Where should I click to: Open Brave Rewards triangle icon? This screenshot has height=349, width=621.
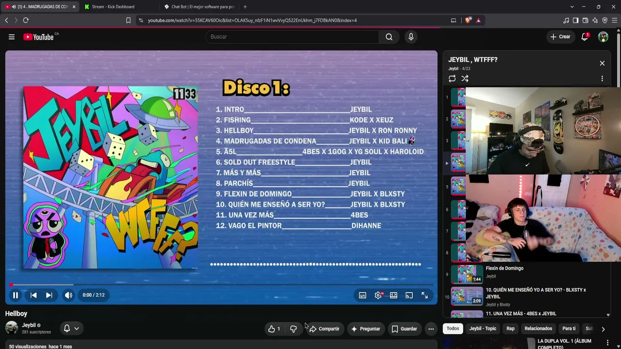pos(478,20)
